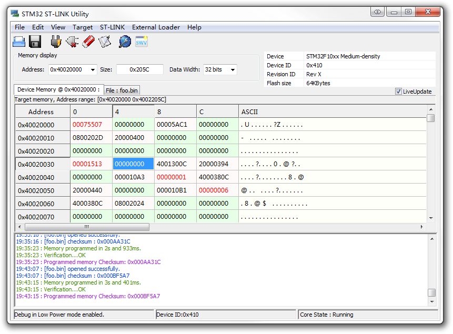Toggle the LiveUpdate checkbox
Viewport: 453px width, 334px height.
pos(398,92)
